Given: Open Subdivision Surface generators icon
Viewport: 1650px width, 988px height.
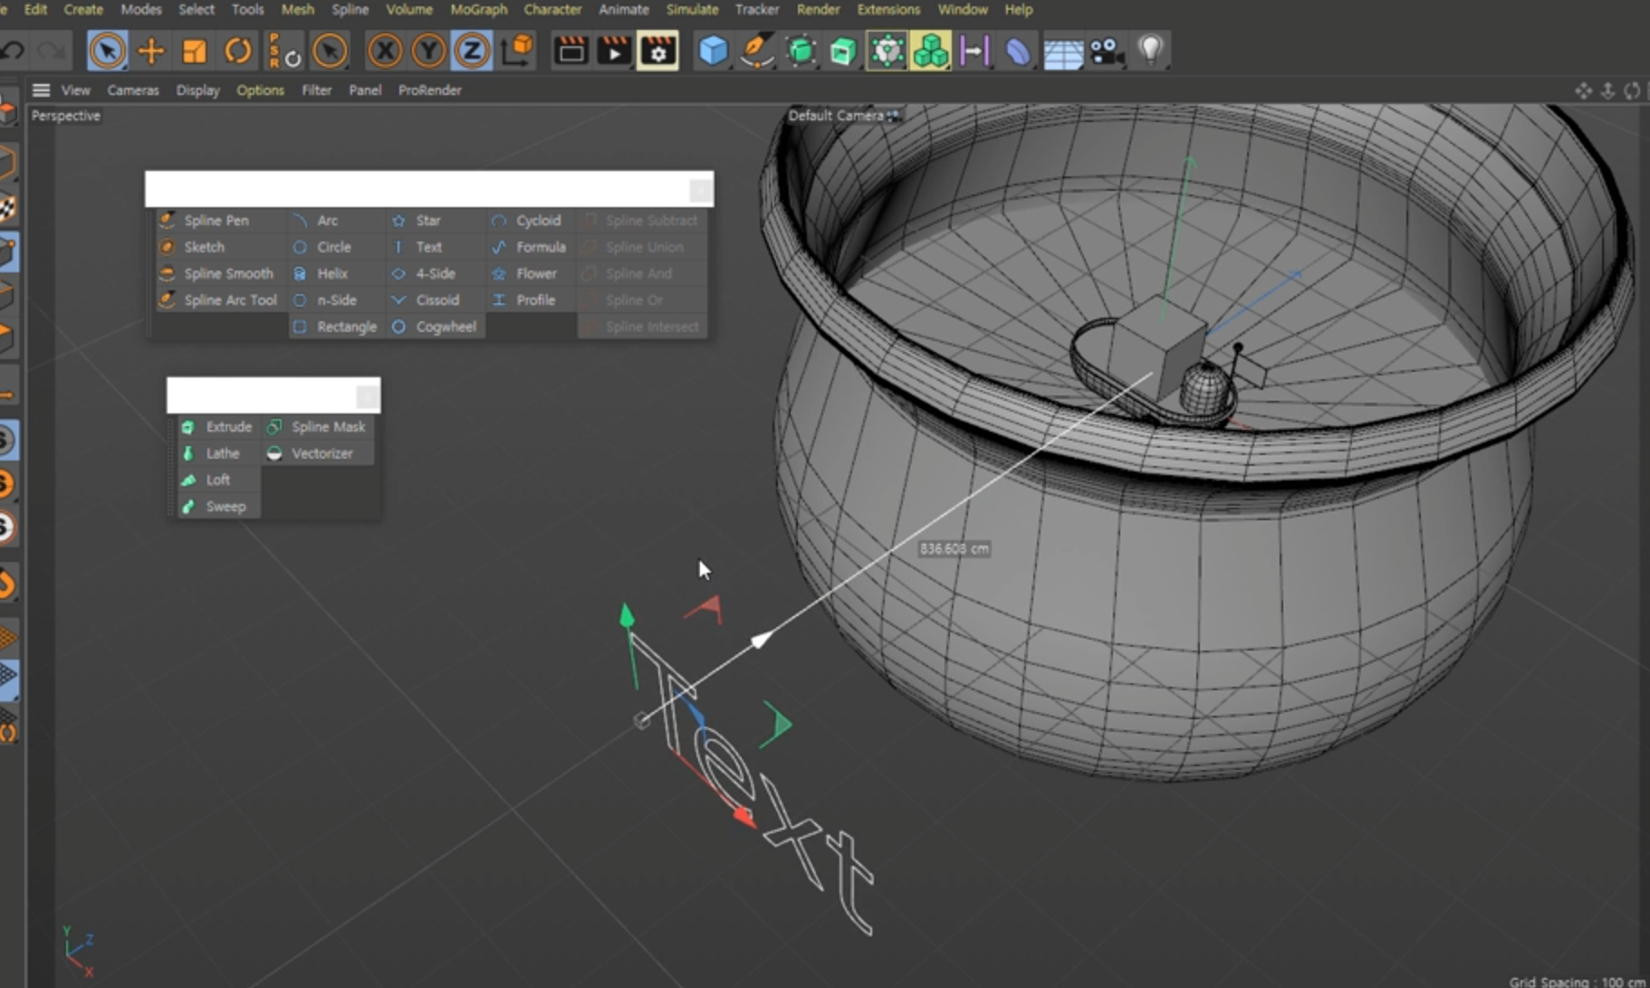Looking at the screenshot, I should (x=801, y=51).
